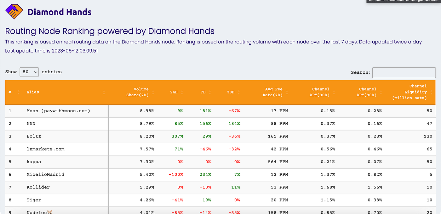Select the kappa alias cell
The image size is (441, 214).
click(34, 162)
